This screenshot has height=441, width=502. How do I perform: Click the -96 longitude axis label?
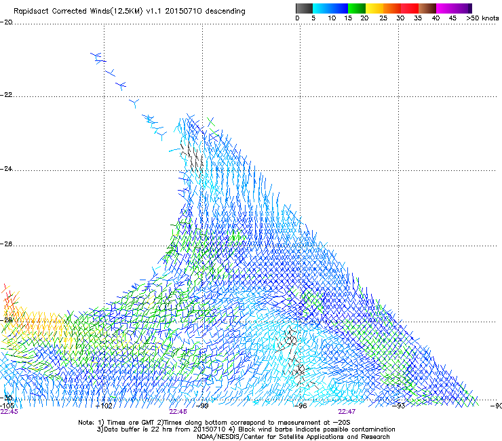301,406
